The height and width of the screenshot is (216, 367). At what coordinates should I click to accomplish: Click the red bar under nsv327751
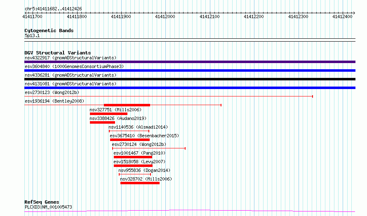pyautogui.click(x=108, y=114)
